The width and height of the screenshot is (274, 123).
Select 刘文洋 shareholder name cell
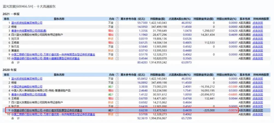point(15,39)
